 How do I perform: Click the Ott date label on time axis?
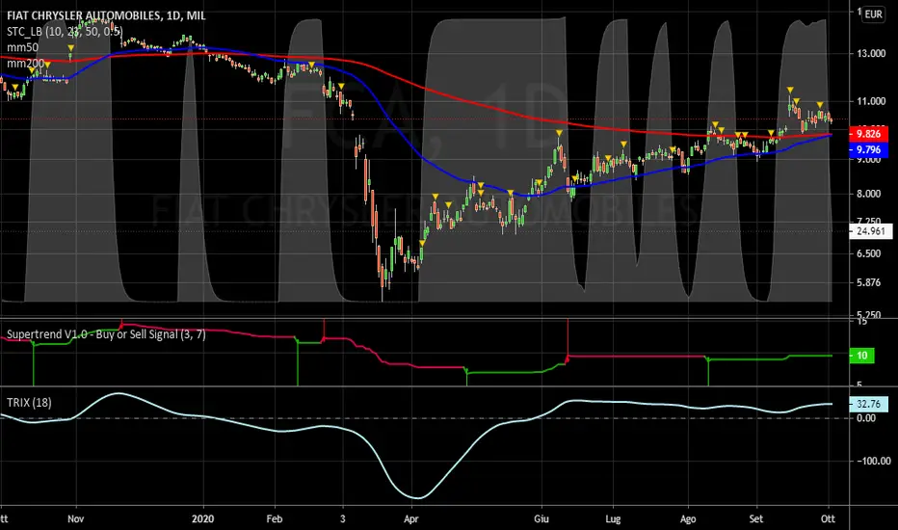click(828, 519)
